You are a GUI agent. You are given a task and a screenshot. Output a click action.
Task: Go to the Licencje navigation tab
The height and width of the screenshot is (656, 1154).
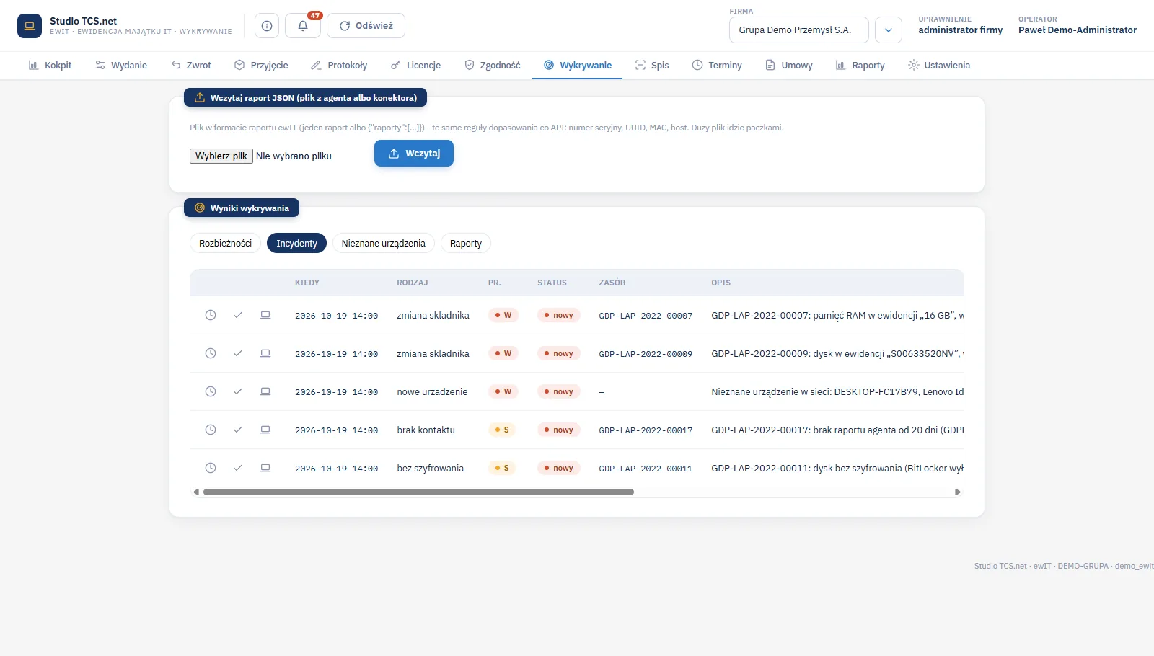pos(415,65)
